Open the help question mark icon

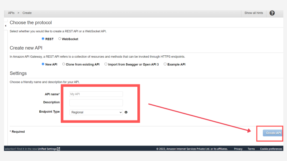pos(272,13)
